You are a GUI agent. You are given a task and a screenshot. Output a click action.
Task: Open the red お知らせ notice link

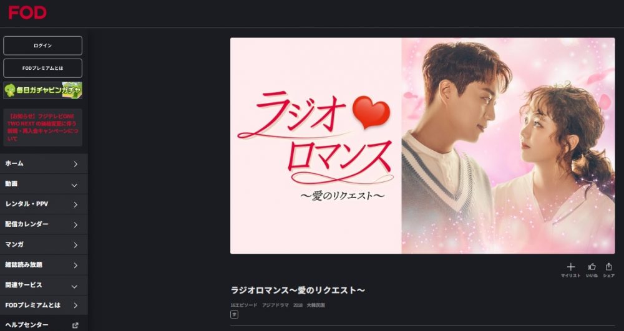pos(43,128)
